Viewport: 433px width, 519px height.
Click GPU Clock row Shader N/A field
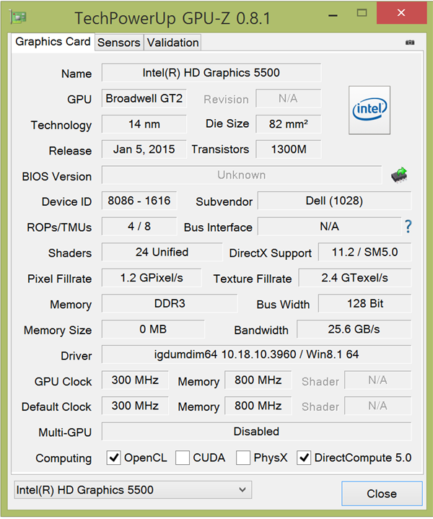(x=377, y=380)
